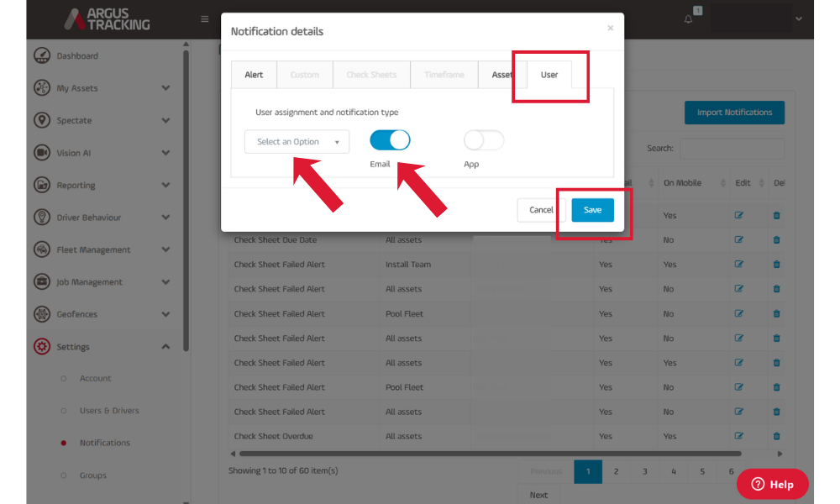Click the Spectate location pin icon
The height and width of the screenshot is (504, 840).
42,120
